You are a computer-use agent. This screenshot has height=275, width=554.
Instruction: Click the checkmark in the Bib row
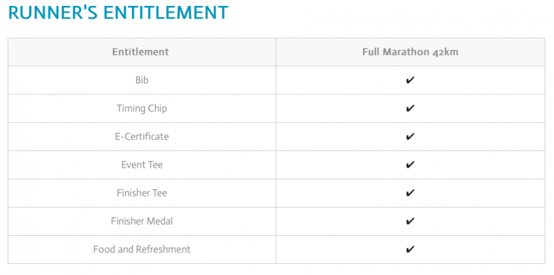tap(410, 81)
